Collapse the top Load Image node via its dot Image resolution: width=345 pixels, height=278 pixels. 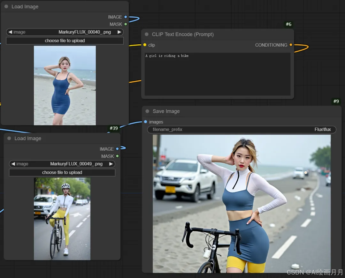pyautogui.click(x=6, y=6)
